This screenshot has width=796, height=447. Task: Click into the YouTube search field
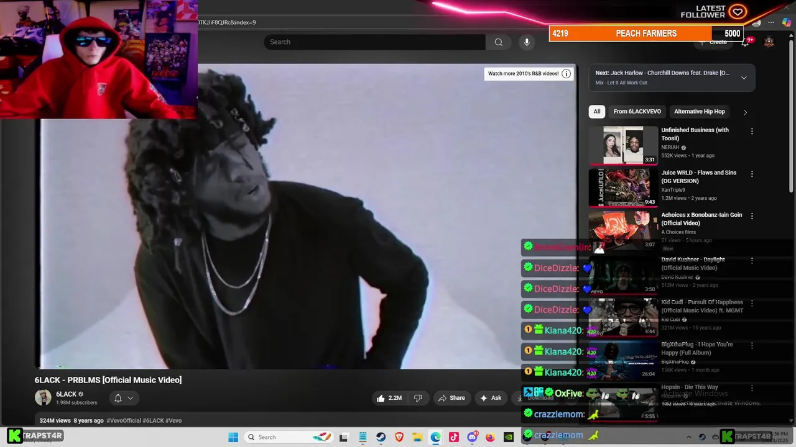coord(374,42)
